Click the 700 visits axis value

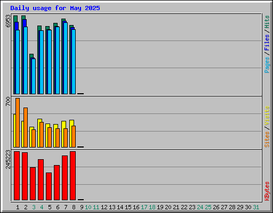click(x=8, y=101)
